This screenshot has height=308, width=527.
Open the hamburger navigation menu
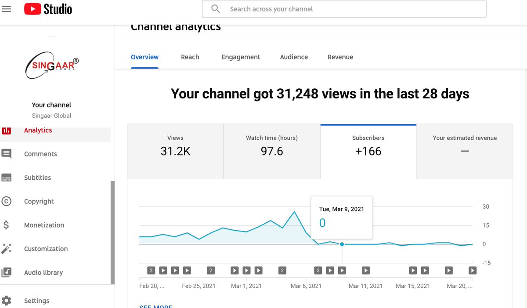(7, 9)
